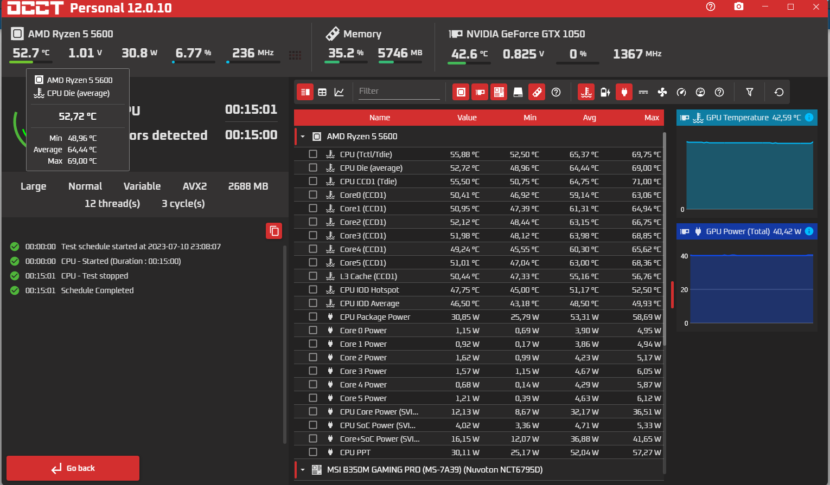Screen dimensions: 830x485
Task: Toggle the battery-with-bolt sensor filter icon
Action: click(605, 92)
